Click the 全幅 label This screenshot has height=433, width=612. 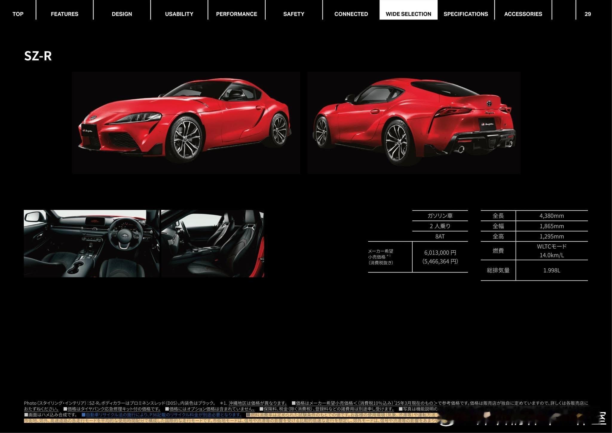[498, 226]
